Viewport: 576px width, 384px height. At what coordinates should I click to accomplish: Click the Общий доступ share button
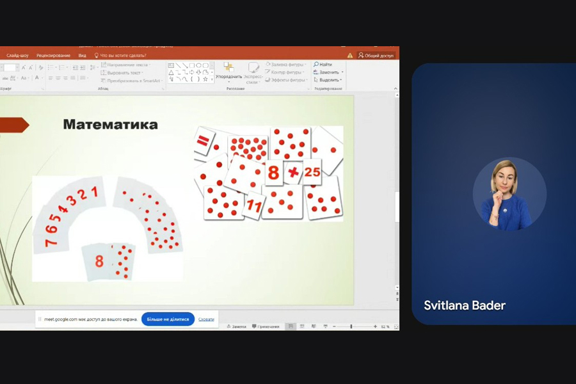[376, 56]
